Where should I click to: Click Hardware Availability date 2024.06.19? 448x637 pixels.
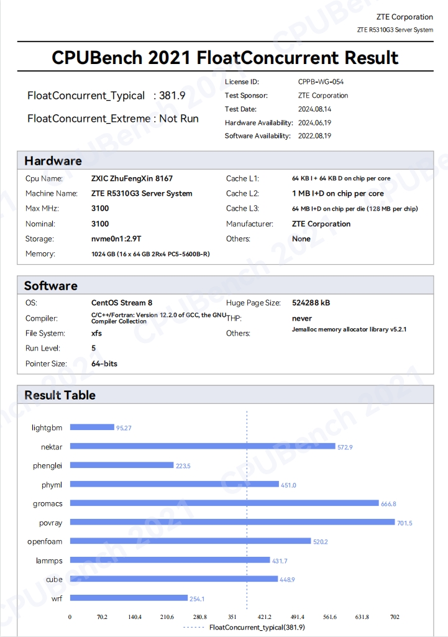coord(314,122)
